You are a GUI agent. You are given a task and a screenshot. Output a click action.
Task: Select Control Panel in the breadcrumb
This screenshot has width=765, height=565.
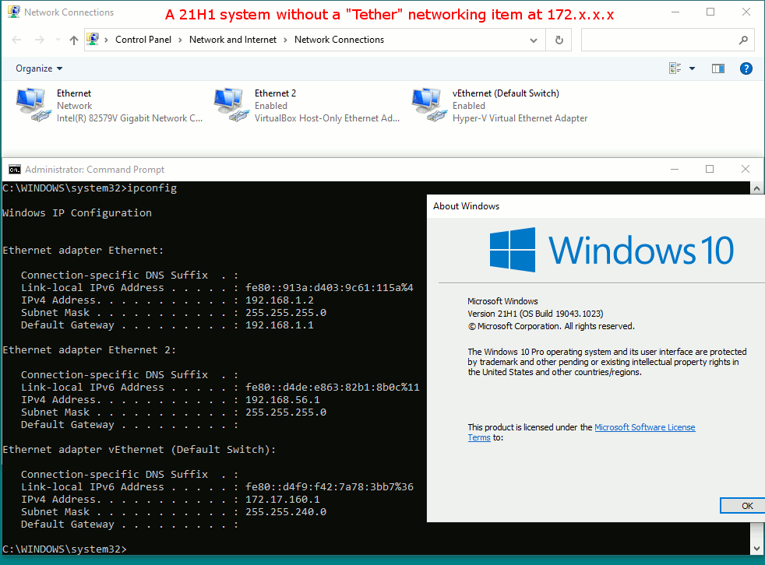pos(143,40)
